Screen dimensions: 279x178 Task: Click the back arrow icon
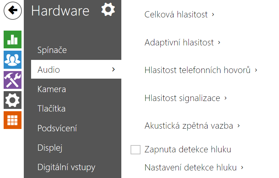pos(13,11)
